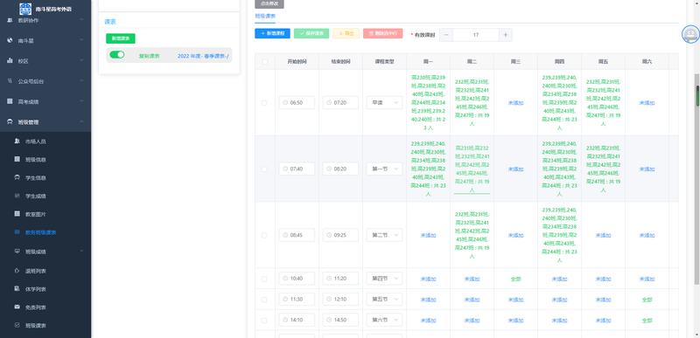Screen dimensions: 700x338
Task: Open the 第二节 course type dropdown
Action: [x=384, y=235]
